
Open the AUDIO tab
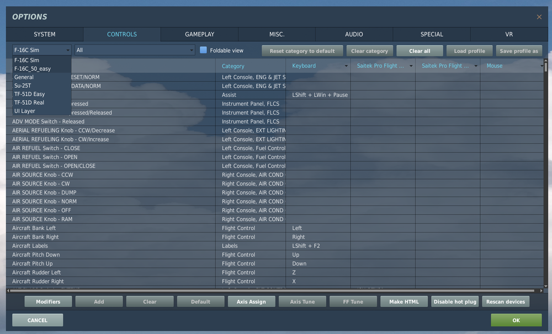coord(354,34)
